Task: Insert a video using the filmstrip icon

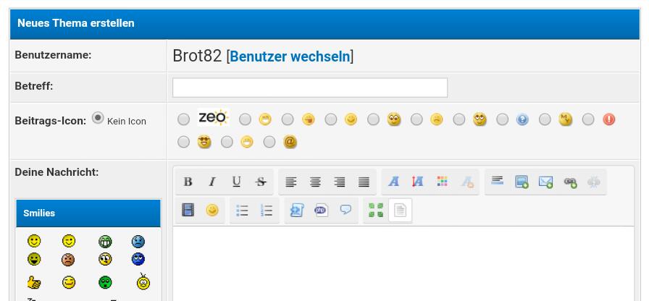Action: [188, 211]
